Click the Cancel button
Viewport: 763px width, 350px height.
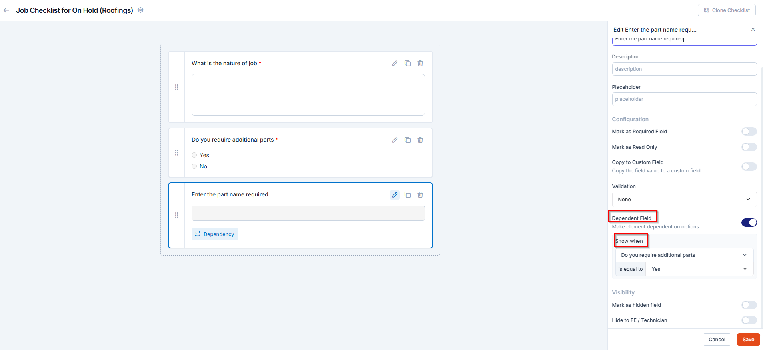click(x=717, y=340)
